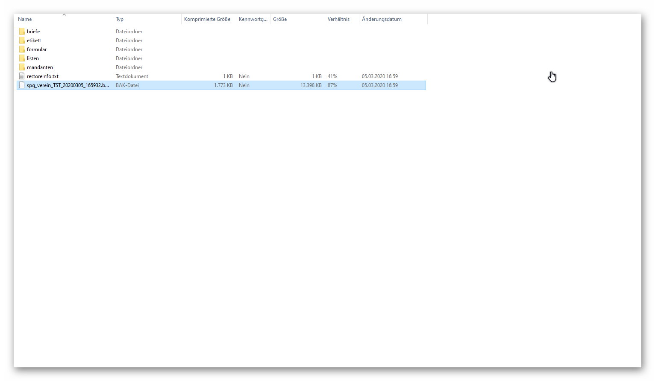Select the restoreInfo.txt file name
Viewport: 655px width, 381px height.
pos(43,76)
